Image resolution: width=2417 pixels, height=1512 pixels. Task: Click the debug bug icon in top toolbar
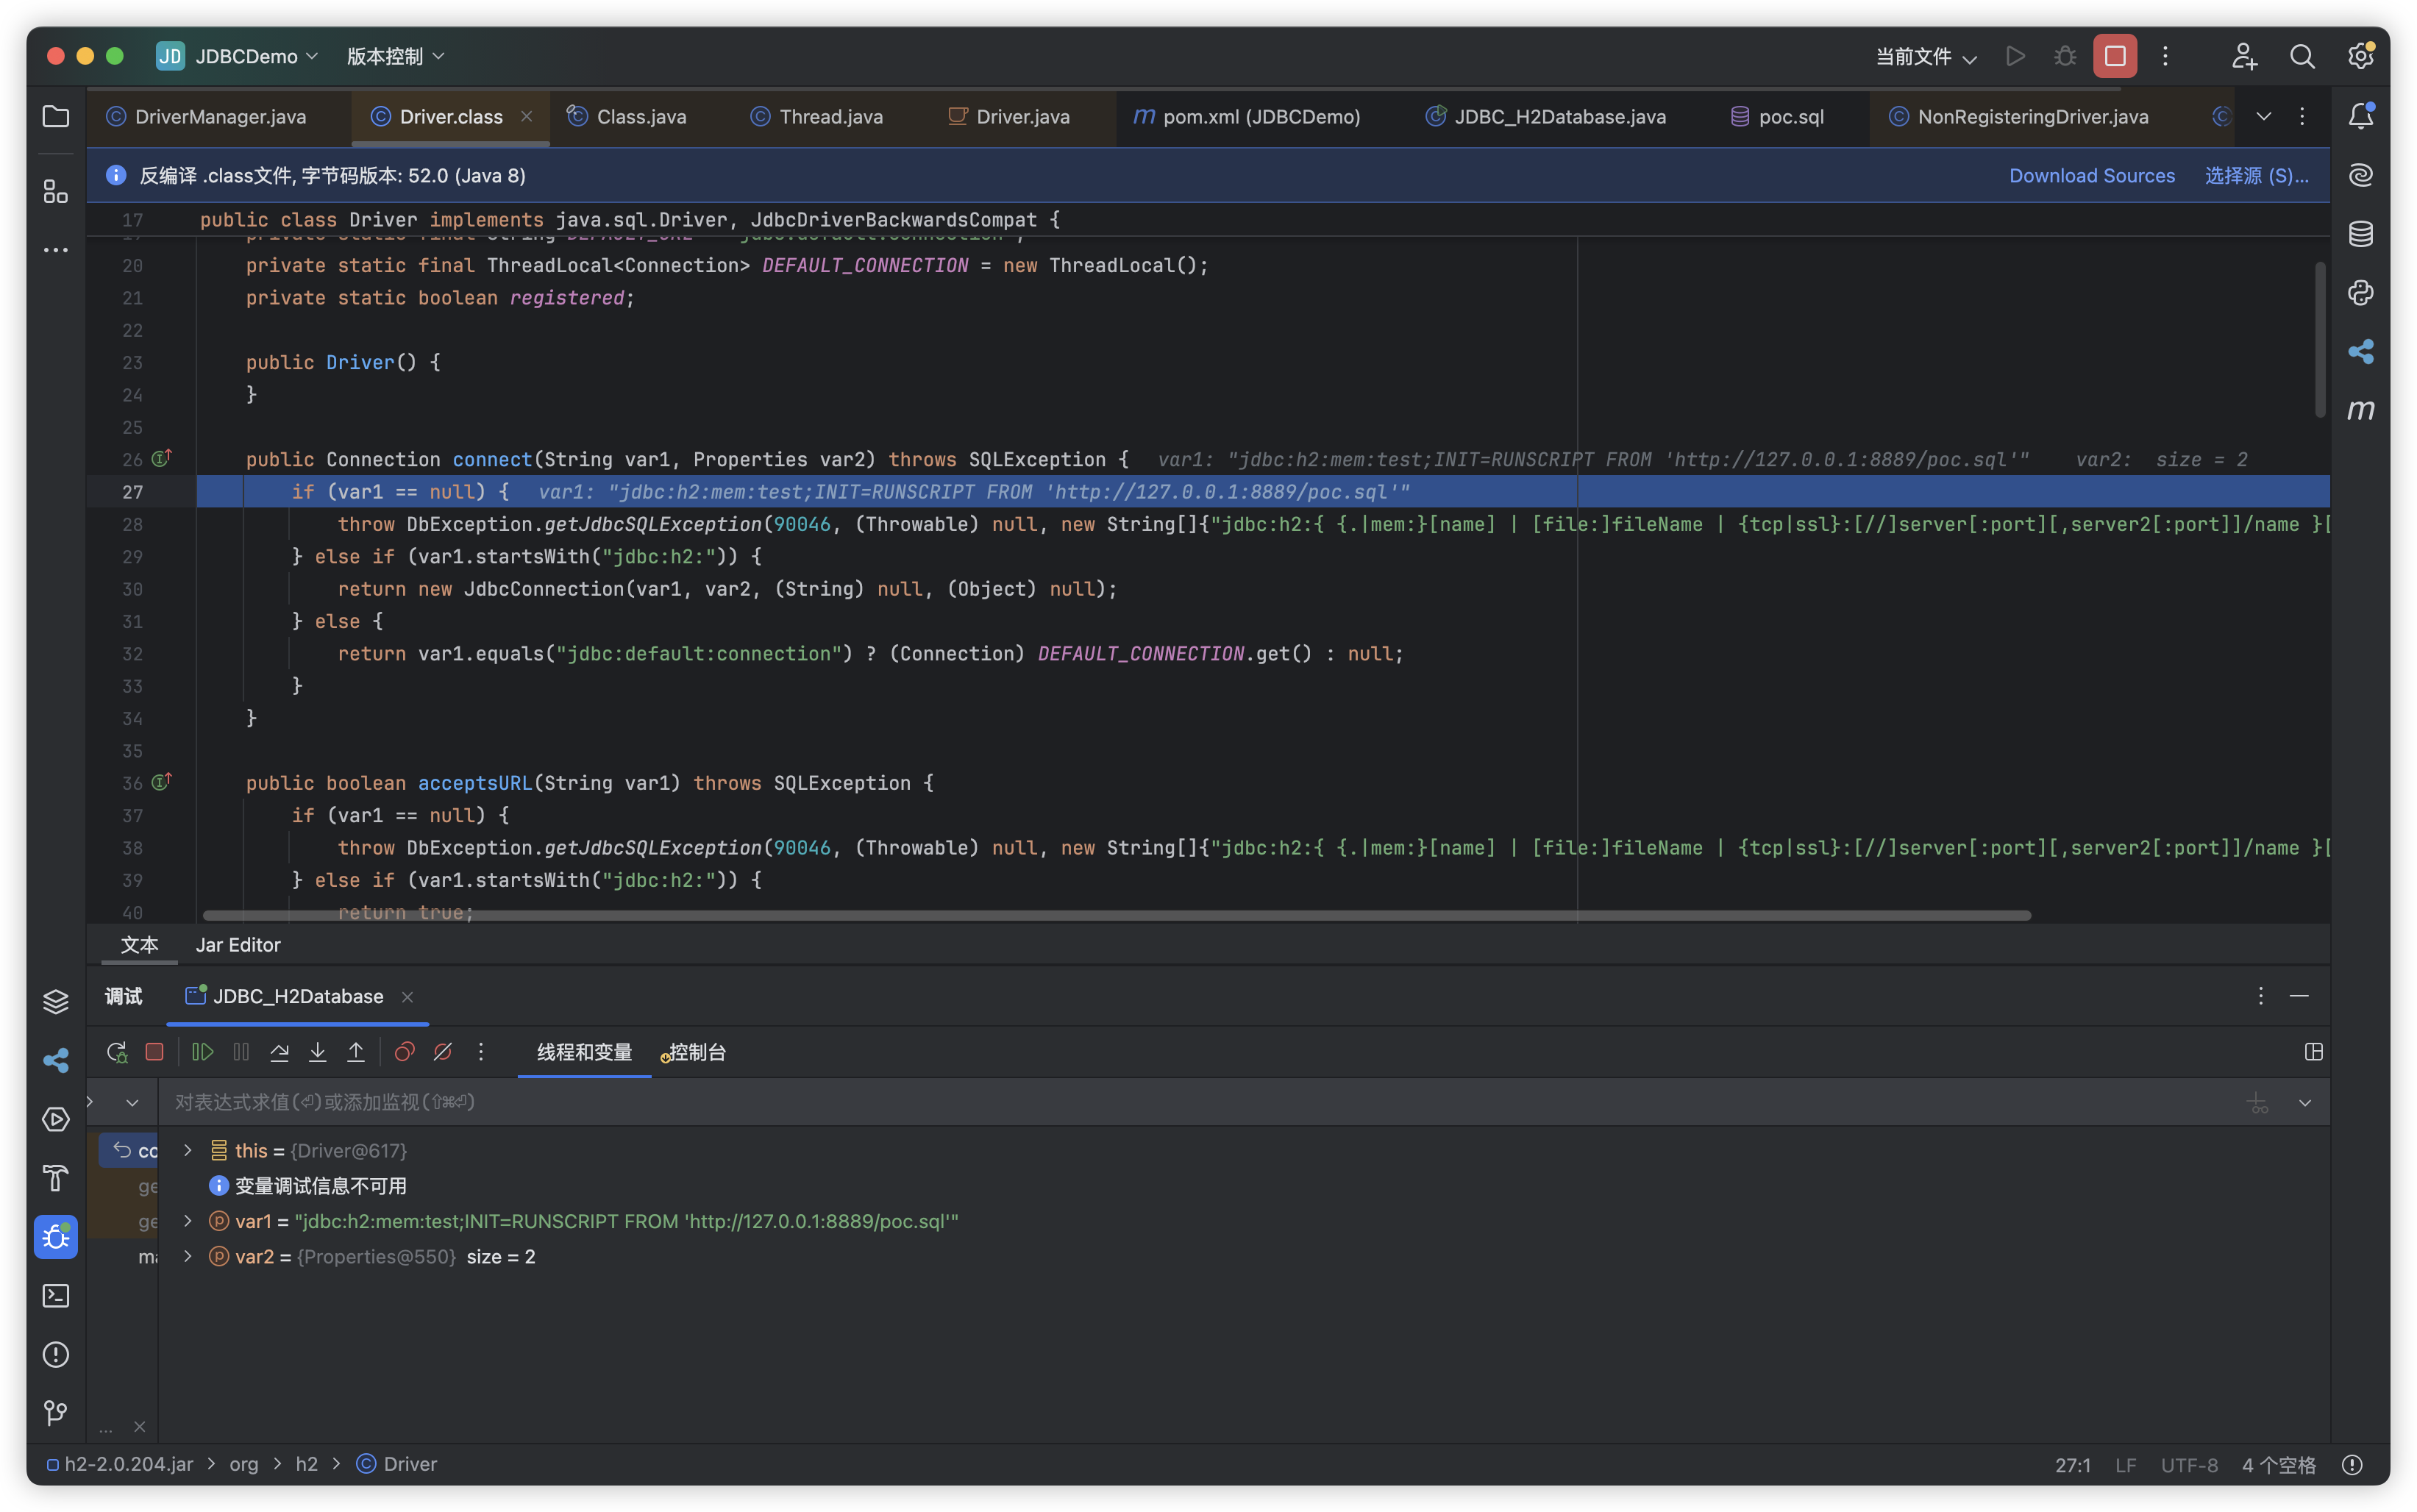(2065, 56)
